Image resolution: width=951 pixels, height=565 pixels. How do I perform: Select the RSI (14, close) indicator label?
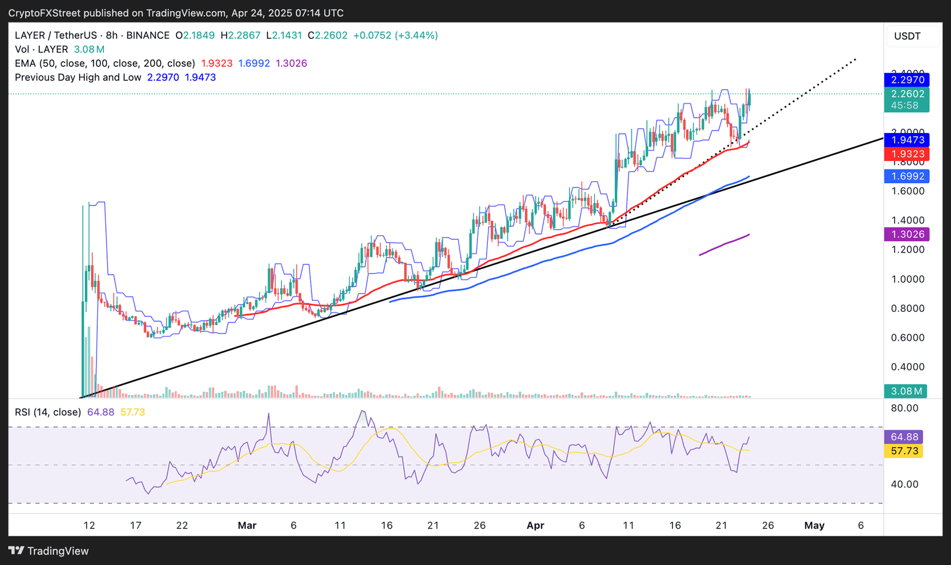(48, 412)
